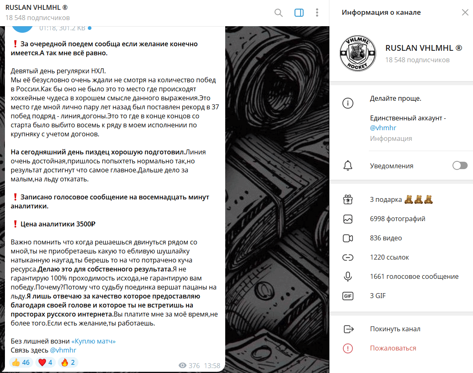Click the notifications bell icon

click(348, 165)
